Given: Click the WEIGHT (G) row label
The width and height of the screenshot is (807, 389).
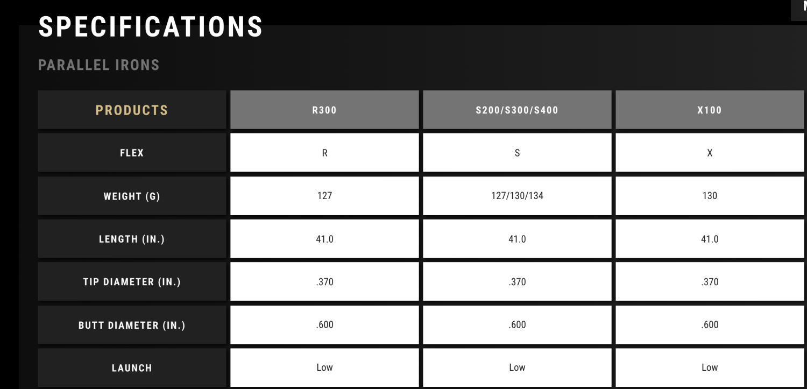Looking at the screenshot, I should click(132, 196).
